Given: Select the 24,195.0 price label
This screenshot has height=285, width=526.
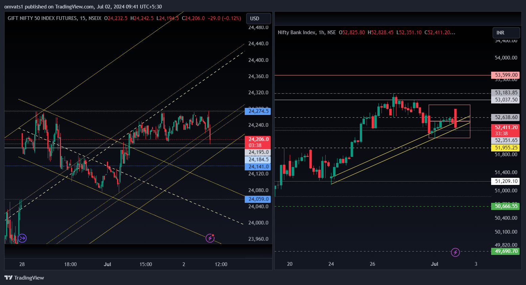Looking at the screenshot, I should coord(258,152).
